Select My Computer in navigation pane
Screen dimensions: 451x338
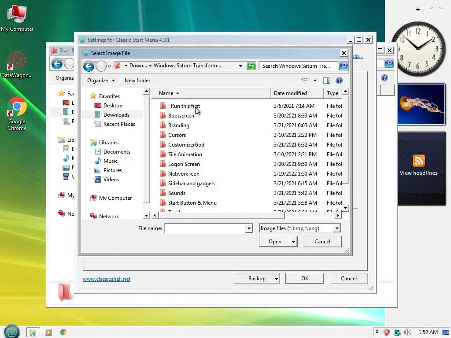click(x=115, y=198)
